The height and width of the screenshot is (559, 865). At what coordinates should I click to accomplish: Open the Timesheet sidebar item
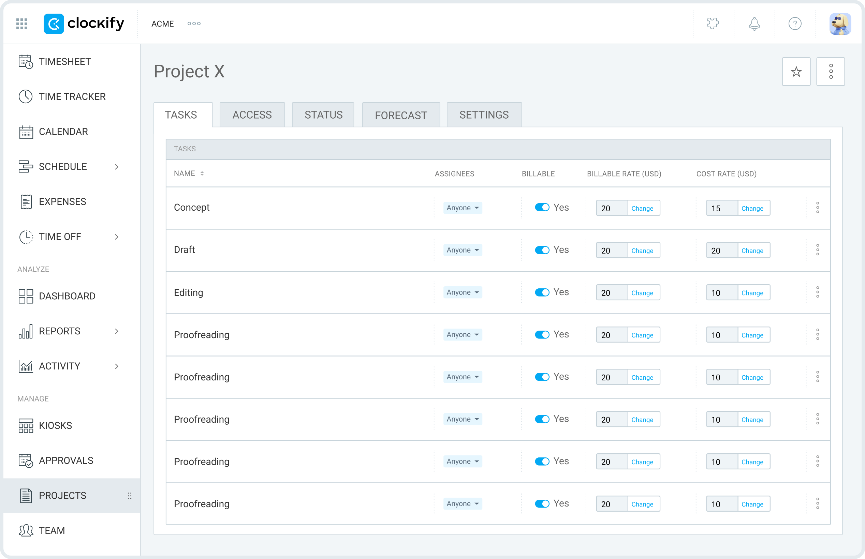65,62
